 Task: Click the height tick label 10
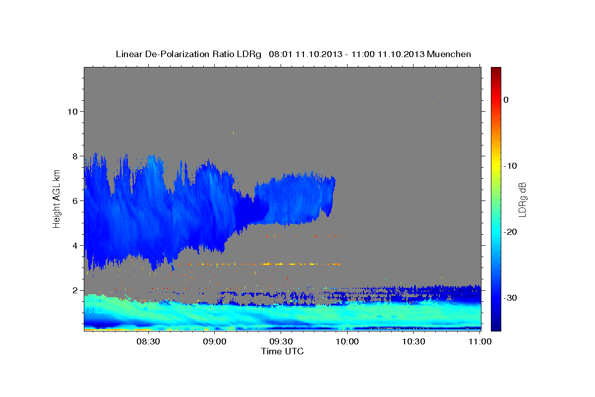pyautogui.click(x=73, y=111)
